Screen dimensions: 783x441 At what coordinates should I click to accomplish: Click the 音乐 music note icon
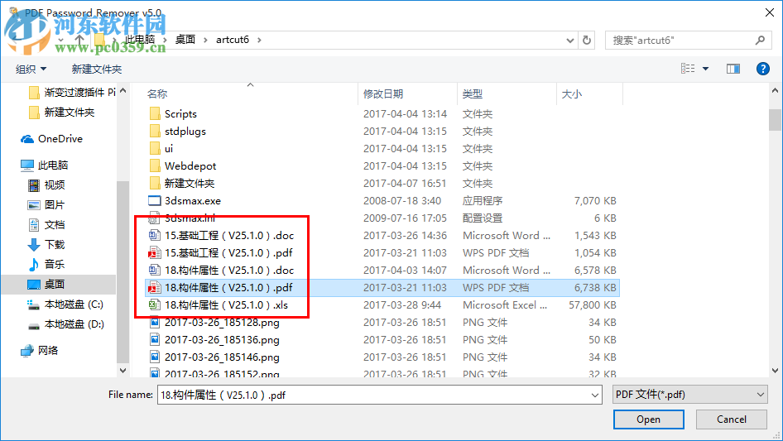click(x=33, y=265)
